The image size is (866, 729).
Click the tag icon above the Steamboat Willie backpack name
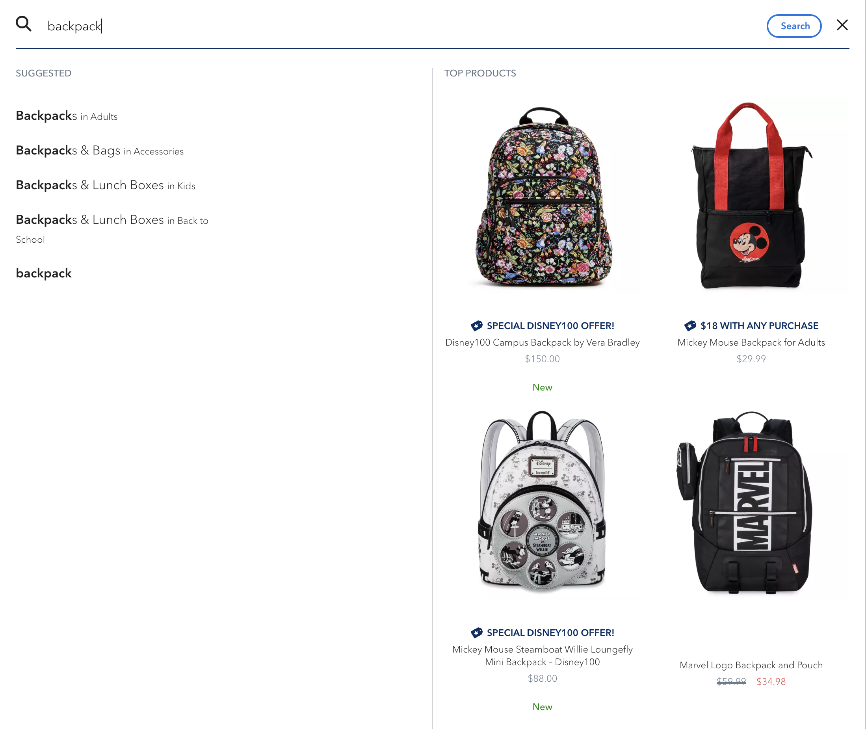478,632
